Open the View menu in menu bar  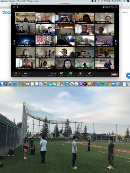[19, 1]
